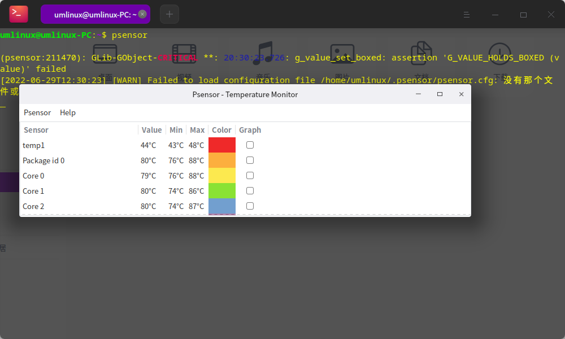This screenshot has height=339, width=565.
Task: Click the psensor command in terminal
Action: [x=129, y=35]
